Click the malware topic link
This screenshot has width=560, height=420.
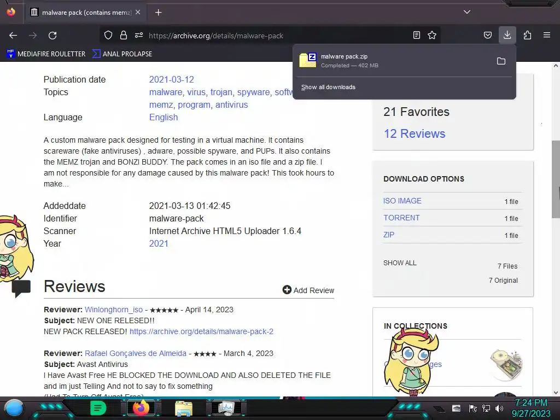click(x=166, y=92)
